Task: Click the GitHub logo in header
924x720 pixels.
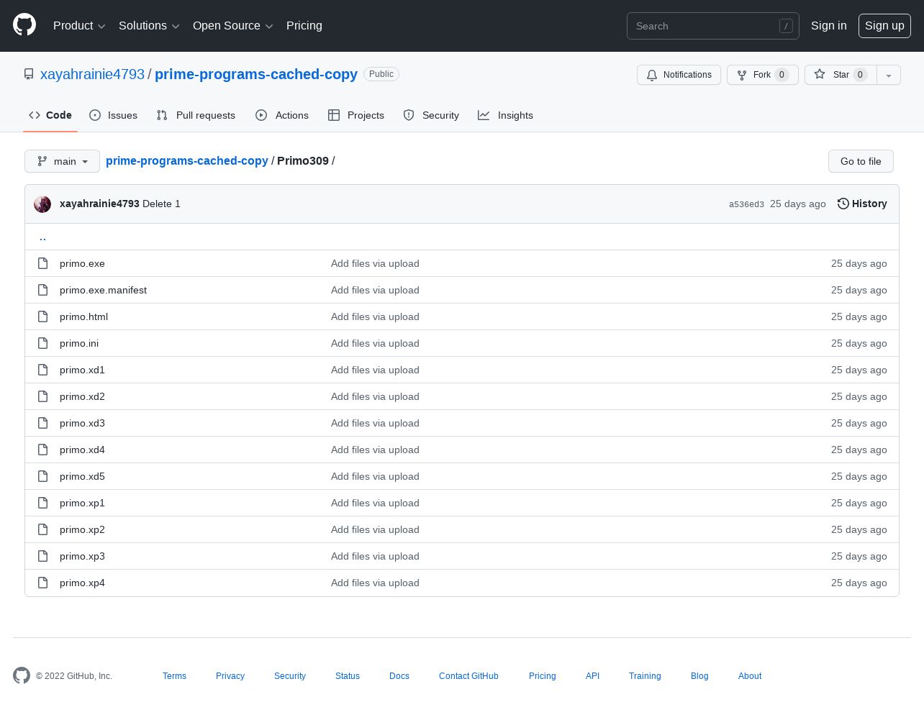Action: point(24,25)
